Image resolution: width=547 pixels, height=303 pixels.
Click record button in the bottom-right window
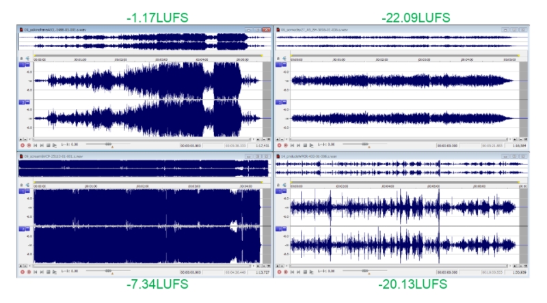click(278, 272)
